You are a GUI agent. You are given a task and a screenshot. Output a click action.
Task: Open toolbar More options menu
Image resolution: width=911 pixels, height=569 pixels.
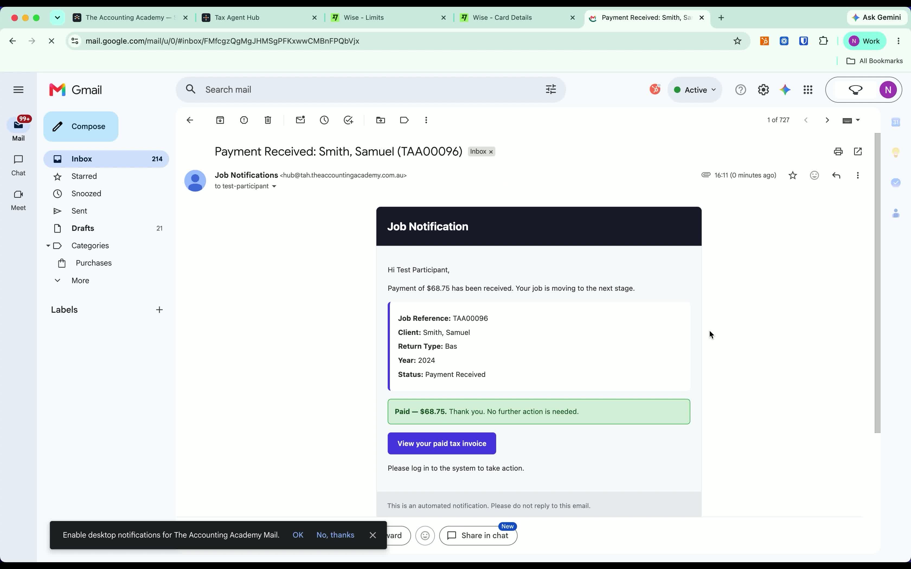pyautogui.click(x=426, y=120)
